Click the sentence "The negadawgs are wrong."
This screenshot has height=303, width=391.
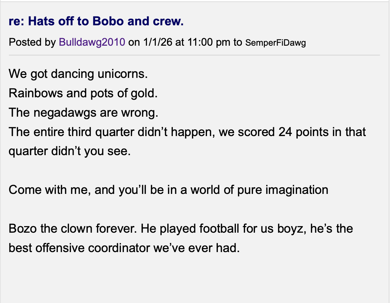point(83,113)
